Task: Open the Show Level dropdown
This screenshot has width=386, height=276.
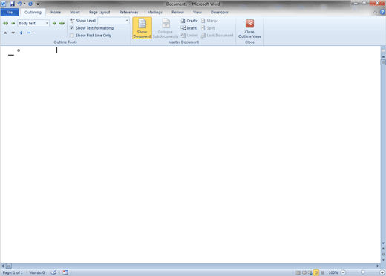Action: point(127,21)
